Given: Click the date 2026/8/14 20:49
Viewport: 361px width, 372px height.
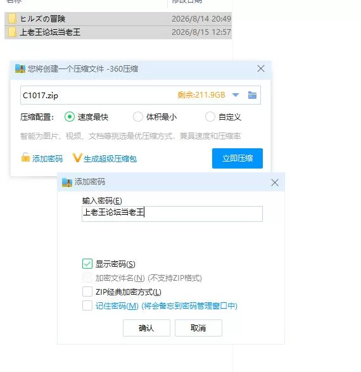Looking at the screenshot, I should click(x=201, y=19).
